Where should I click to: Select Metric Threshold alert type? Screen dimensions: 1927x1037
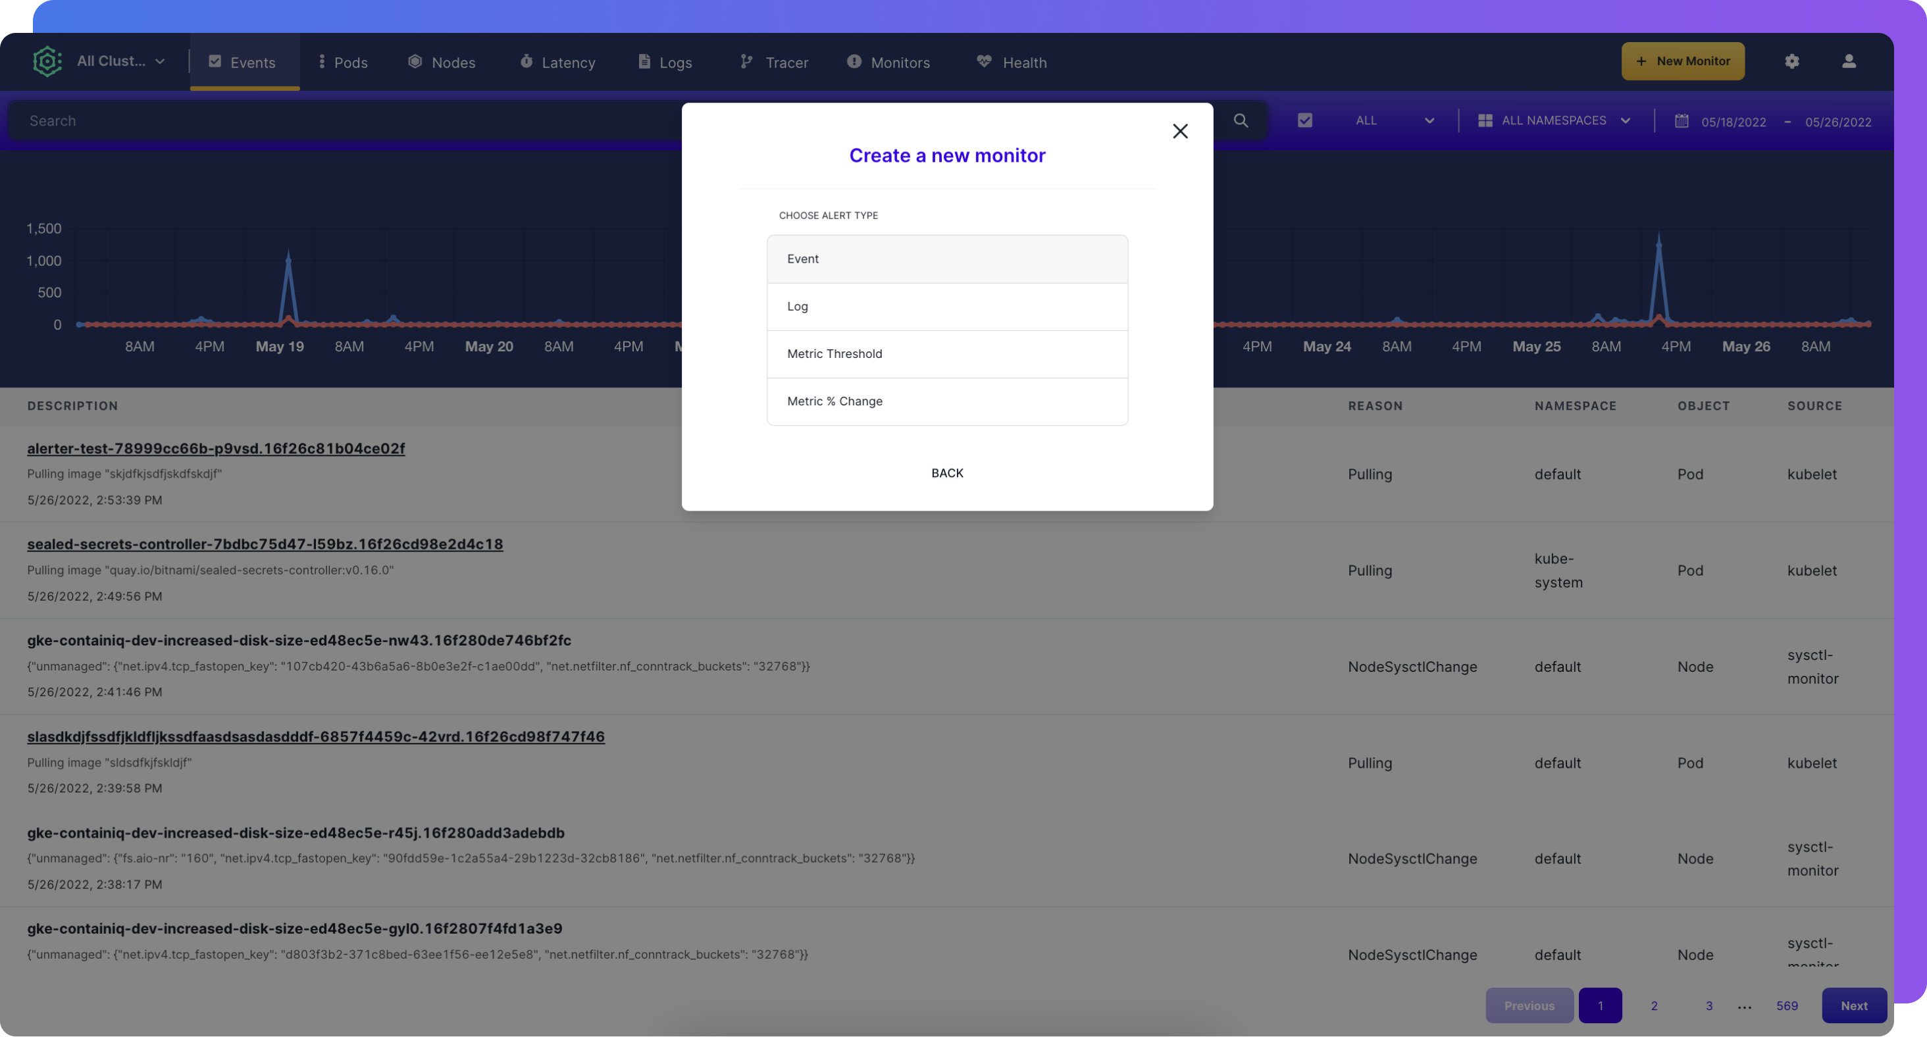click(947, 353)
